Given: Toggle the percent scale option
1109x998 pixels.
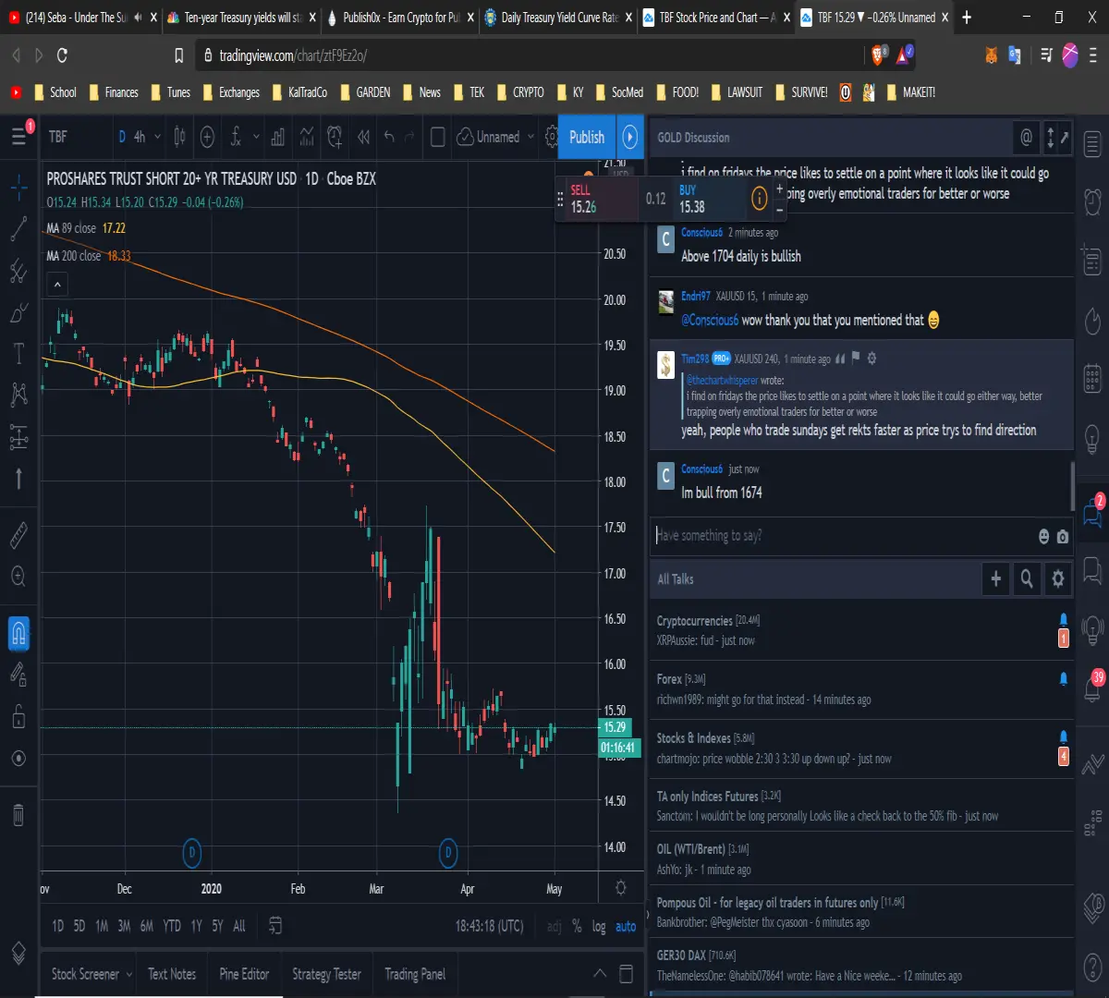Looking at the screenshot, I should 577,926.
